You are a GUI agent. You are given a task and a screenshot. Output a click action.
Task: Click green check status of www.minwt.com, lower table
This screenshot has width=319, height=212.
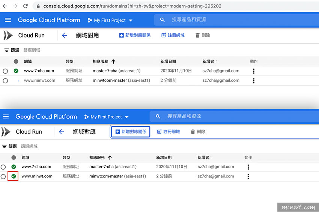tap(14, 176)
